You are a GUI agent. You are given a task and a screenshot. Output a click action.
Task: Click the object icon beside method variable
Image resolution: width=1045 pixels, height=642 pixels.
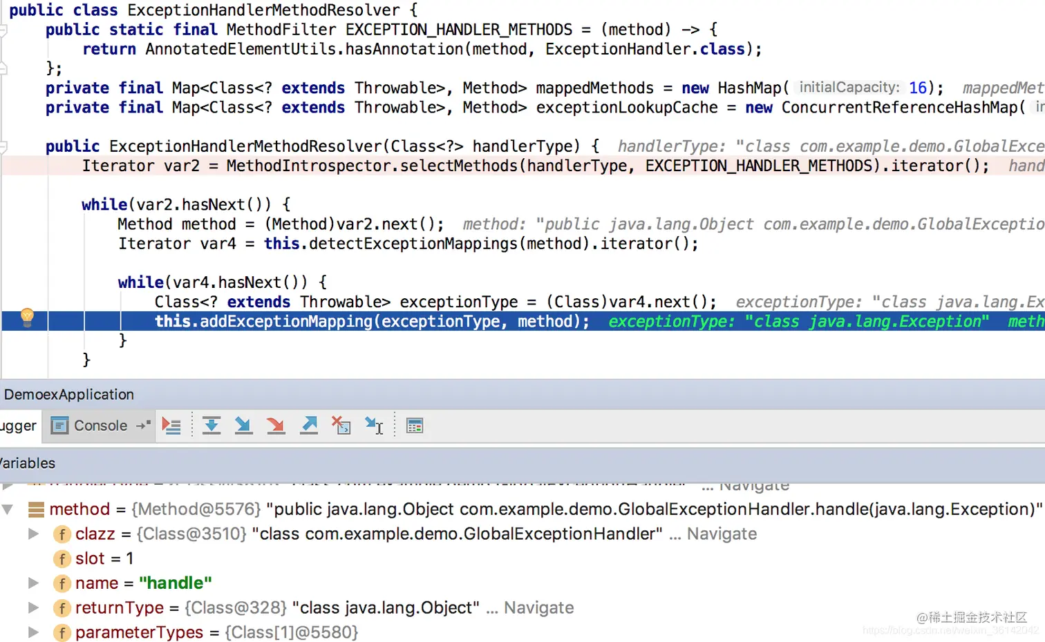pos(36,509)
